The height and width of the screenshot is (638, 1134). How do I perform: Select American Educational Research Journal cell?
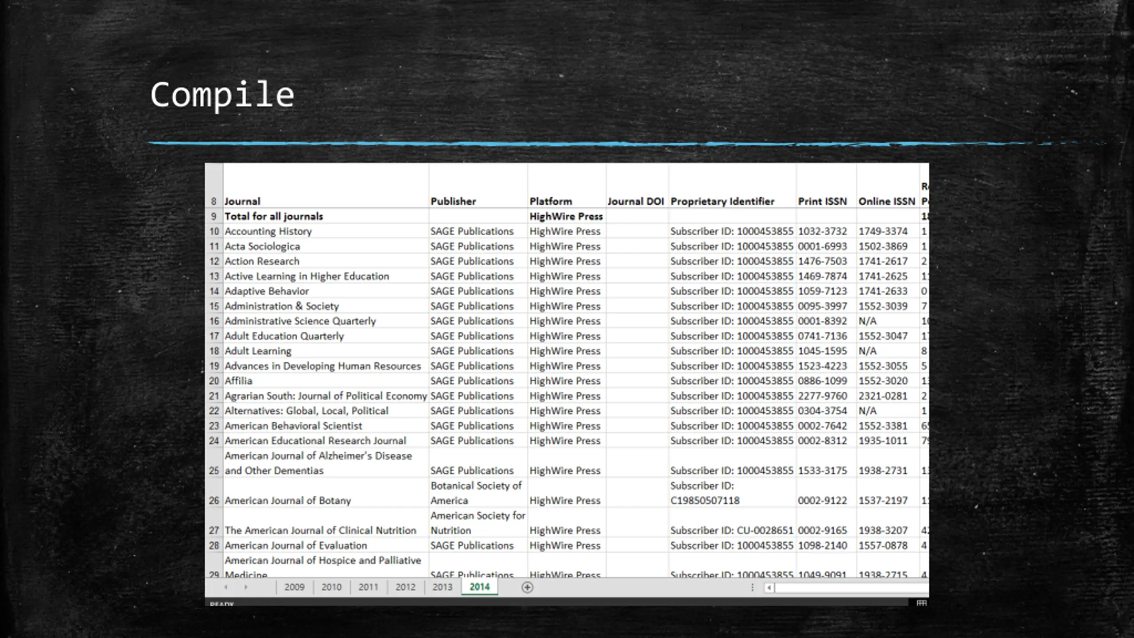tap(326, 441)
